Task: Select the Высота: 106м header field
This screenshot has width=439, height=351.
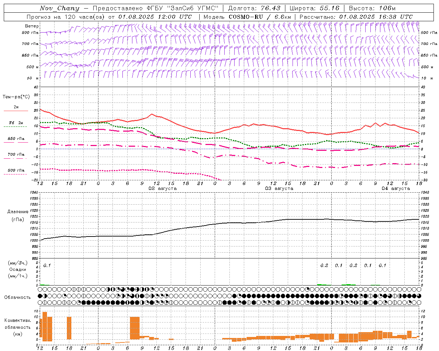Action: point(372,8)
